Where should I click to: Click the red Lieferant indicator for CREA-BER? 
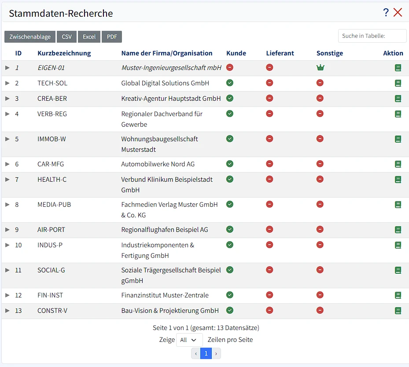click(269, 98)
